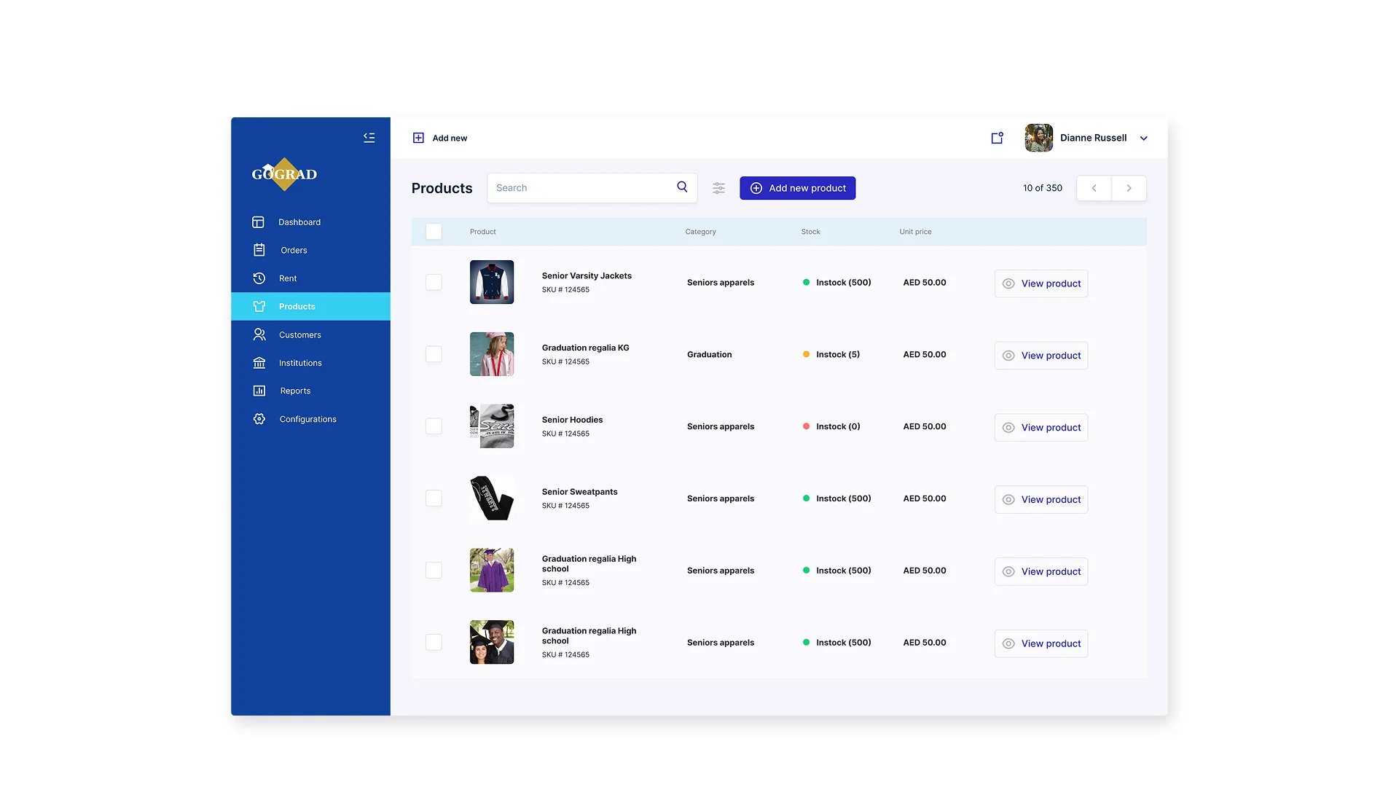Go to previous page with left arrow
This screenshot has height=787, width=1399.
(1094, 188)
